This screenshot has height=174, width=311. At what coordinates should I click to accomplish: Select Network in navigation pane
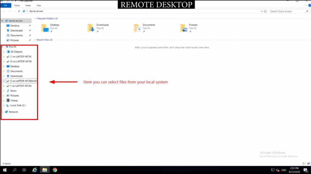(13, 112)
